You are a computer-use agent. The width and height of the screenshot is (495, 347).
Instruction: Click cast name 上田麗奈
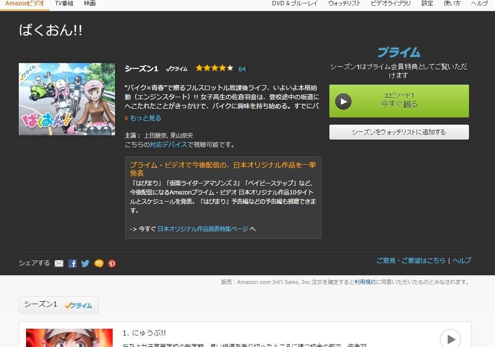tap(156, 135)
